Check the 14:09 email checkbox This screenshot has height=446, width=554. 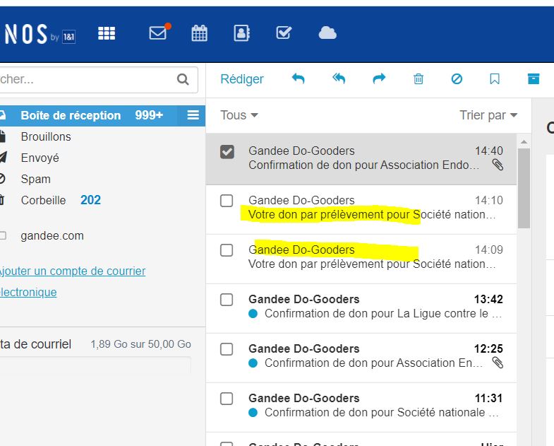[227, 250]
